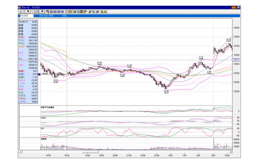Click the magnifier zoom icon in toolbar
The height and width of the screenshot is (163, 258).
click(78, 12)
